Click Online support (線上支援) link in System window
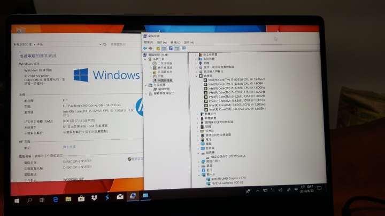 pos(69,147)
